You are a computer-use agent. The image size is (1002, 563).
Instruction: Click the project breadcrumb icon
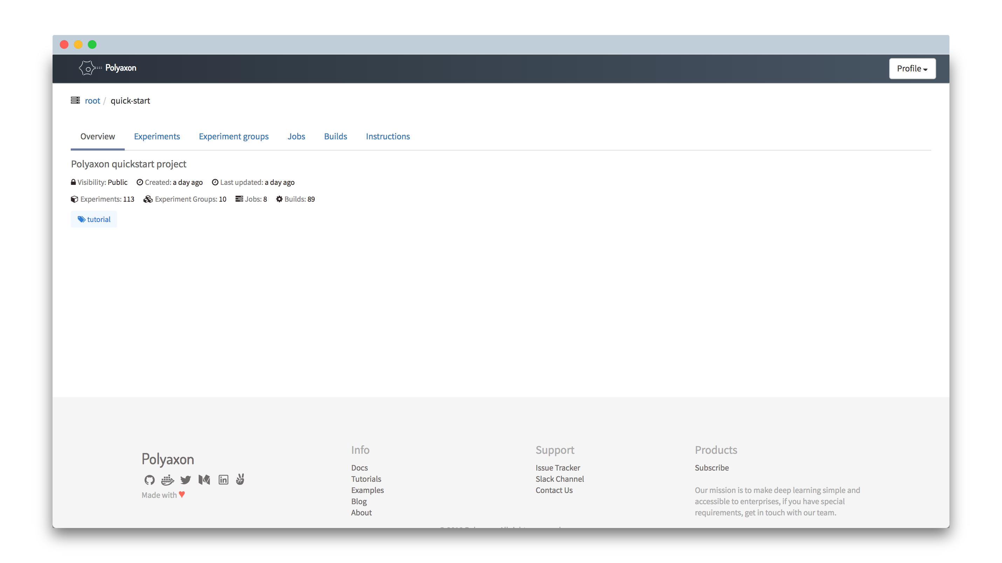[x=75, y=100]
